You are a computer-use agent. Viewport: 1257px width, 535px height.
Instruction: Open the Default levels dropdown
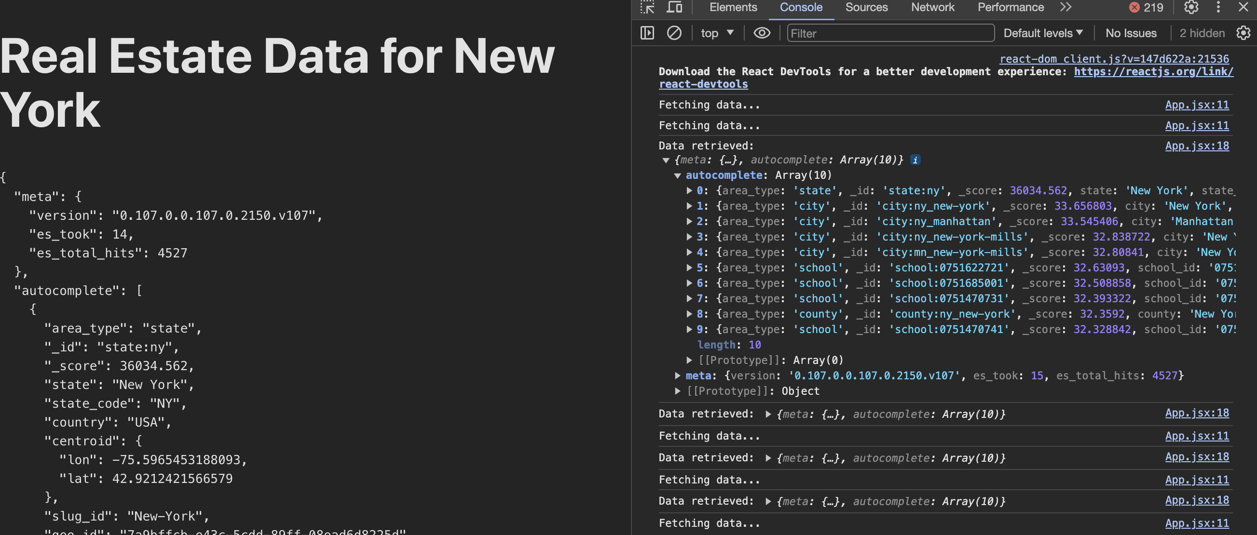click(1043, 33)
